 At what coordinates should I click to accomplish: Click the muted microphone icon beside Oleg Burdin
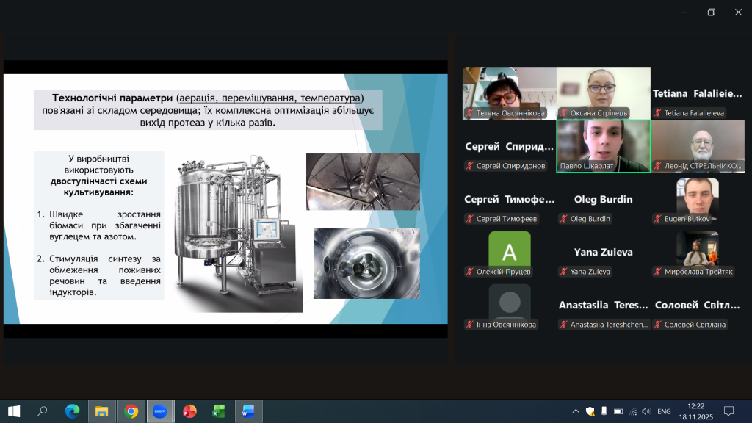coord(563,219)
